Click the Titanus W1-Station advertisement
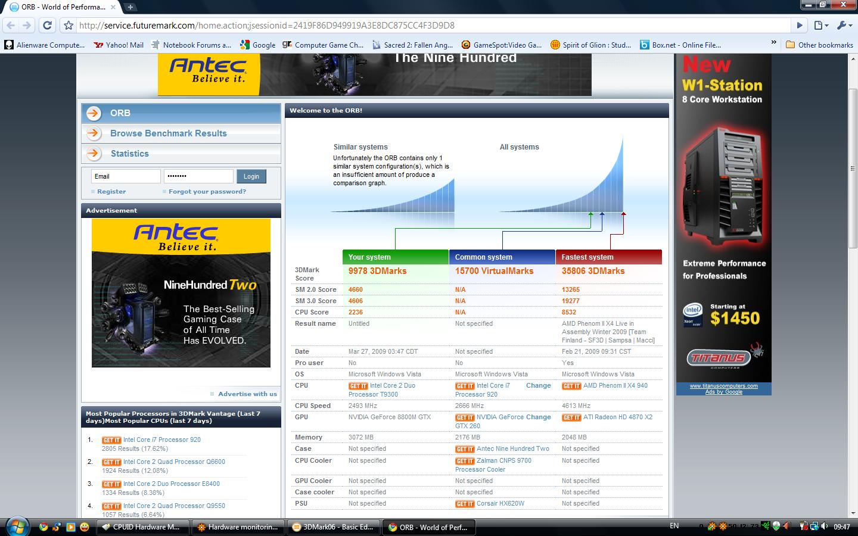Image resolution: width=858 pixels, height=536 pixels. click(x=723, y=218)
